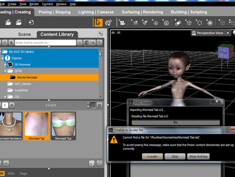235x177 pixels.
Task: Open the Info tab at bottom
Action: 11,173
